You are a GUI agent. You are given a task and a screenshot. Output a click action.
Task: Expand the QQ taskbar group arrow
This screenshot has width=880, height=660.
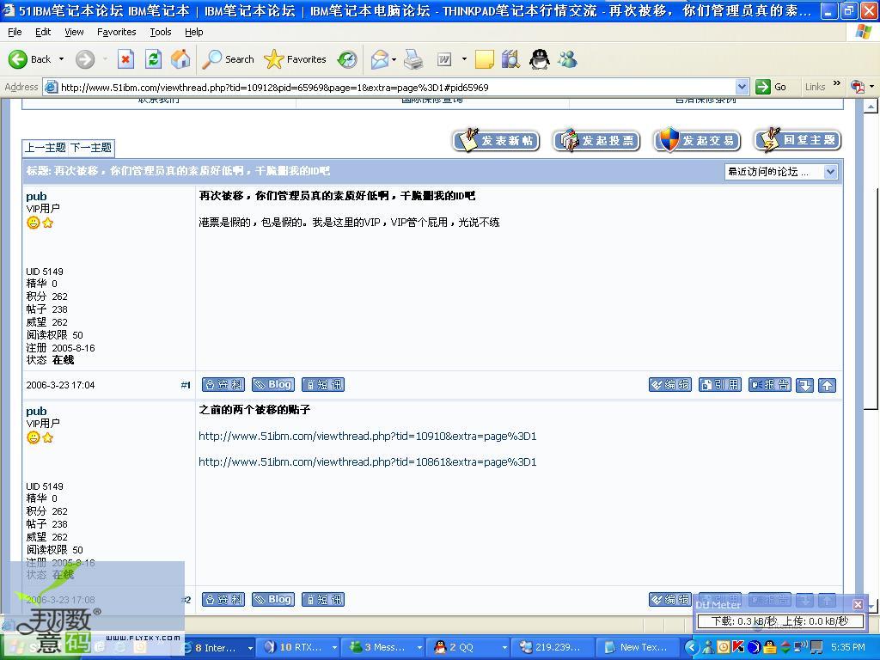[x=504, y=648]
